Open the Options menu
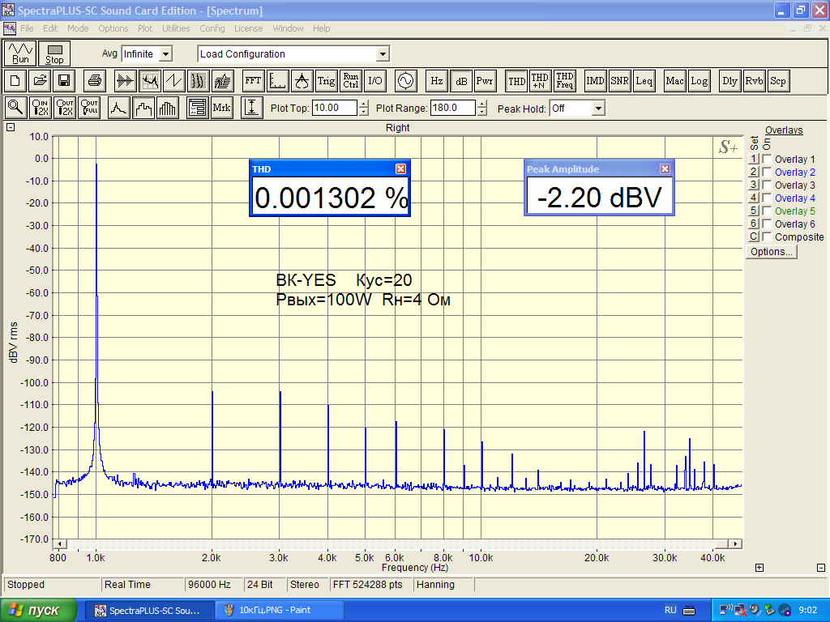Screen dimensions: 830x622 tap(113, 28)
